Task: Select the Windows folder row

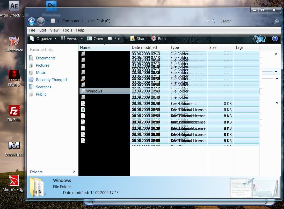Action: (x=169, y=91)
